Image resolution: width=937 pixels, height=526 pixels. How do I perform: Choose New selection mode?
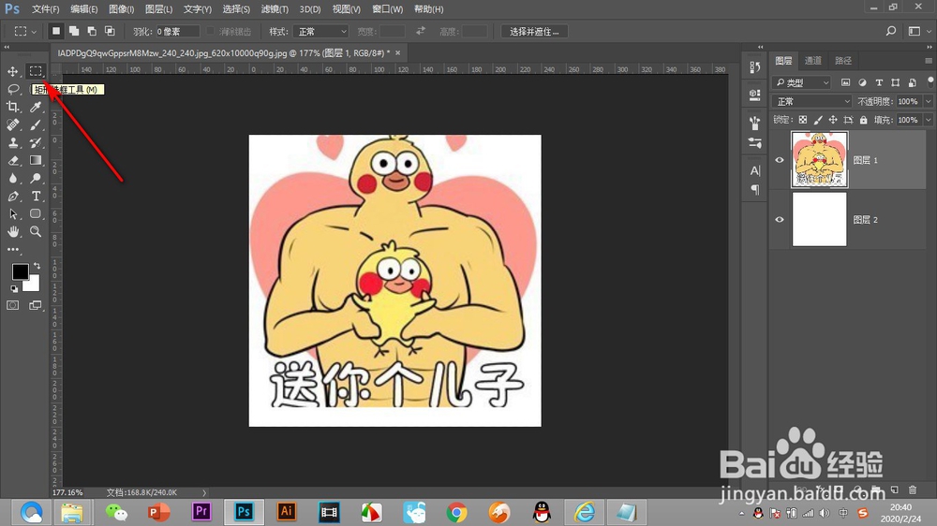coord(56,31)
